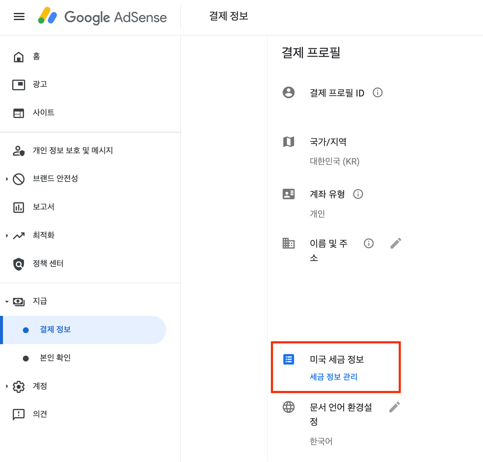The image size is (483, 462).
Task: Expand the 최적화 section chevron
Action: click(6, 235)
